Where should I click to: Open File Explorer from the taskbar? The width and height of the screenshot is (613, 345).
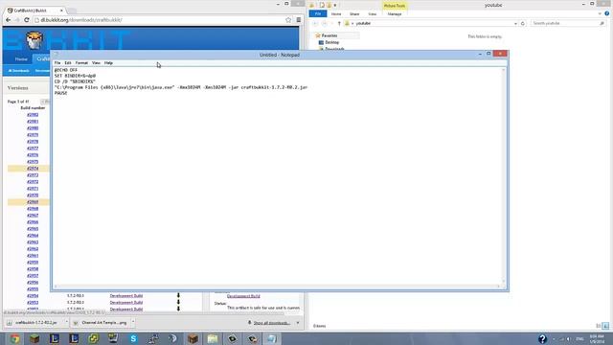(213, 338)
